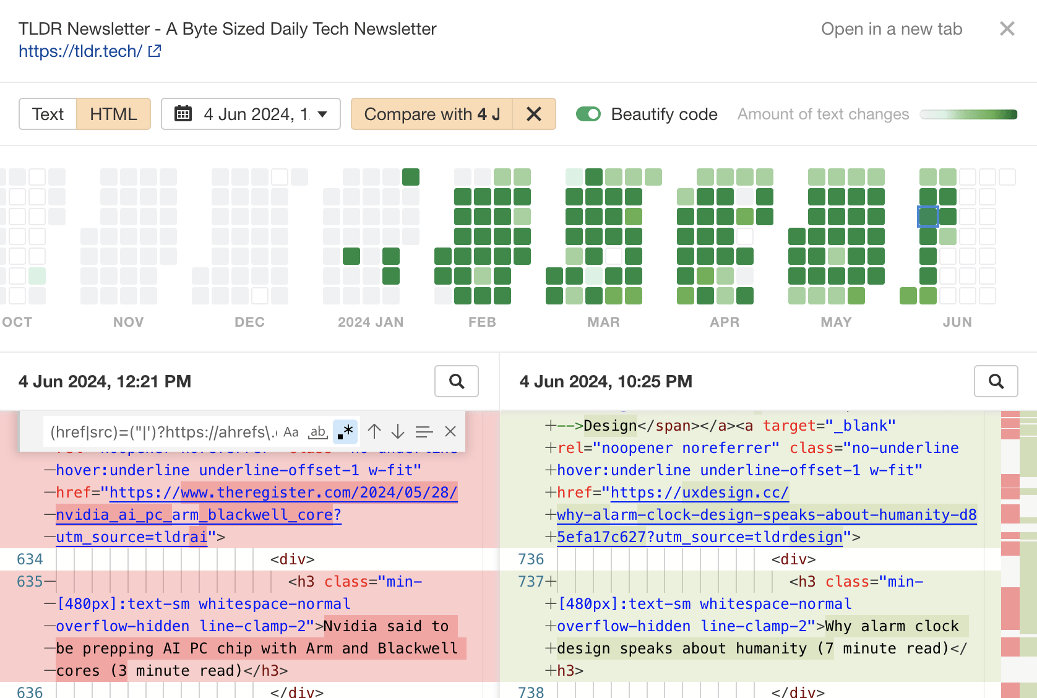Open search in the right code pane
The image size is (1037, 698).
(996, 381)
